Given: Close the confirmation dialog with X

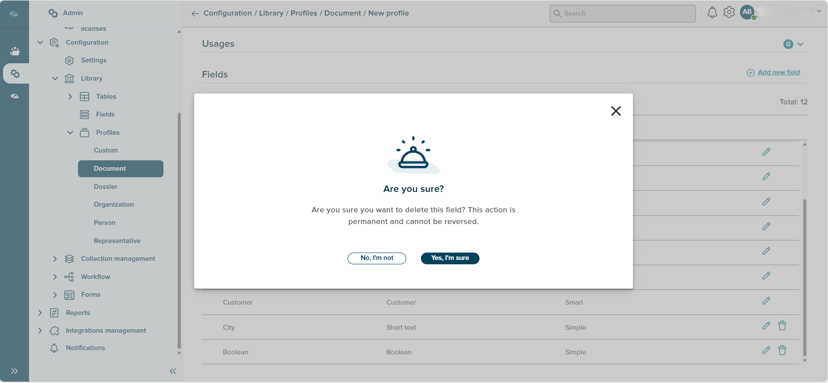Looking at the screenshot, I should click(616, 111).
